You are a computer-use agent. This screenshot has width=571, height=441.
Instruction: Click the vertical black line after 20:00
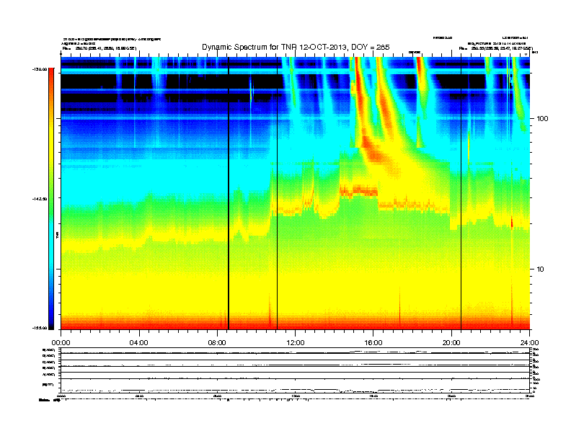(x=461, y=193)
